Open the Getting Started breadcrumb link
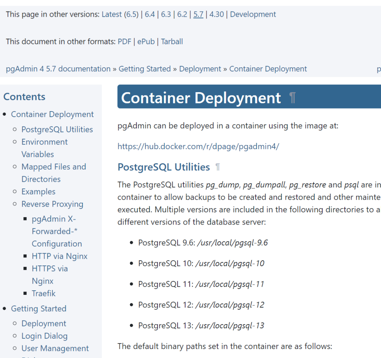This screenshot has width=381, height=358. click(x=145, y=69)
